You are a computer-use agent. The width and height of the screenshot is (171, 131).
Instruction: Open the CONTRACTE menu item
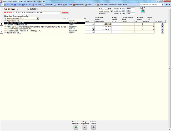click(90, 4)
